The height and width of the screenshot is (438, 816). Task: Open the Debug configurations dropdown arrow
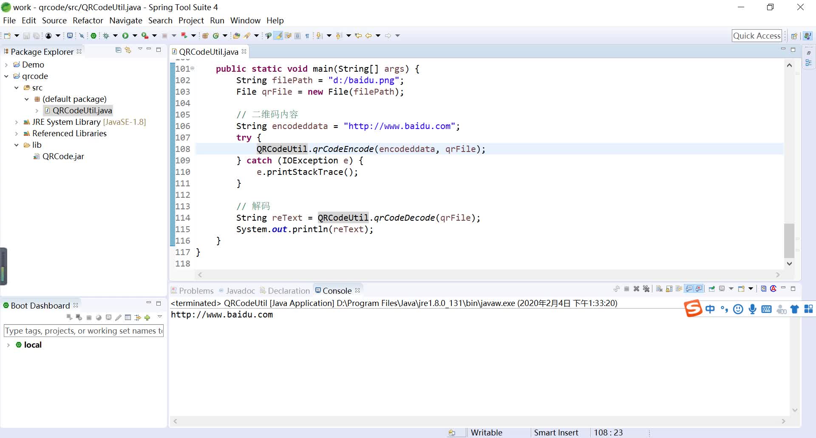pos(115,36)
